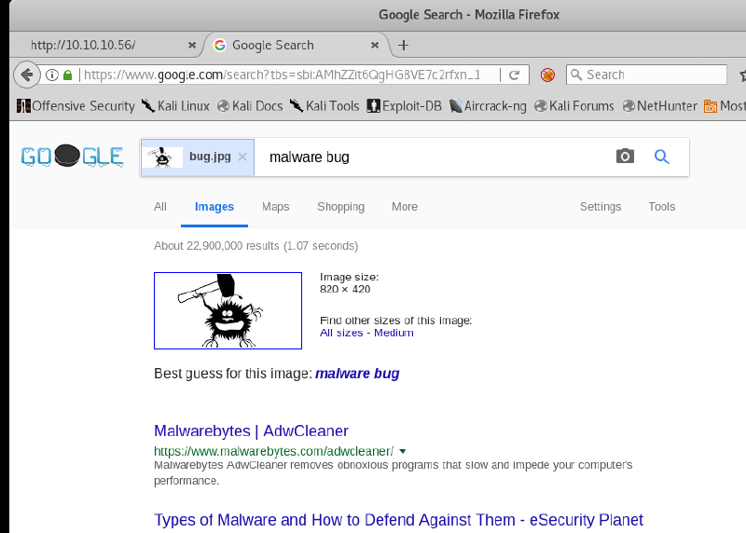Open Kali Linux bookmark
The image size is (746, 533).
[175, 105]
